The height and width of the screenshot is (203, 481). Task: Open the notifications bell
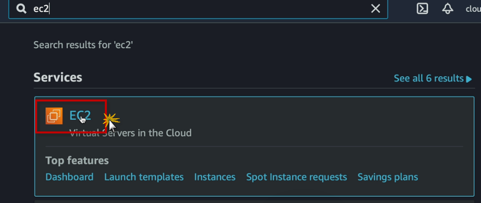click(448, 9)
